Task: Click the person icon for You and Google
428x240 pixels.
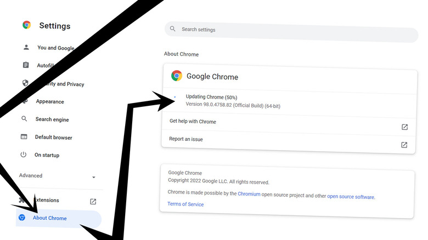Action: (x=26, y=47)
